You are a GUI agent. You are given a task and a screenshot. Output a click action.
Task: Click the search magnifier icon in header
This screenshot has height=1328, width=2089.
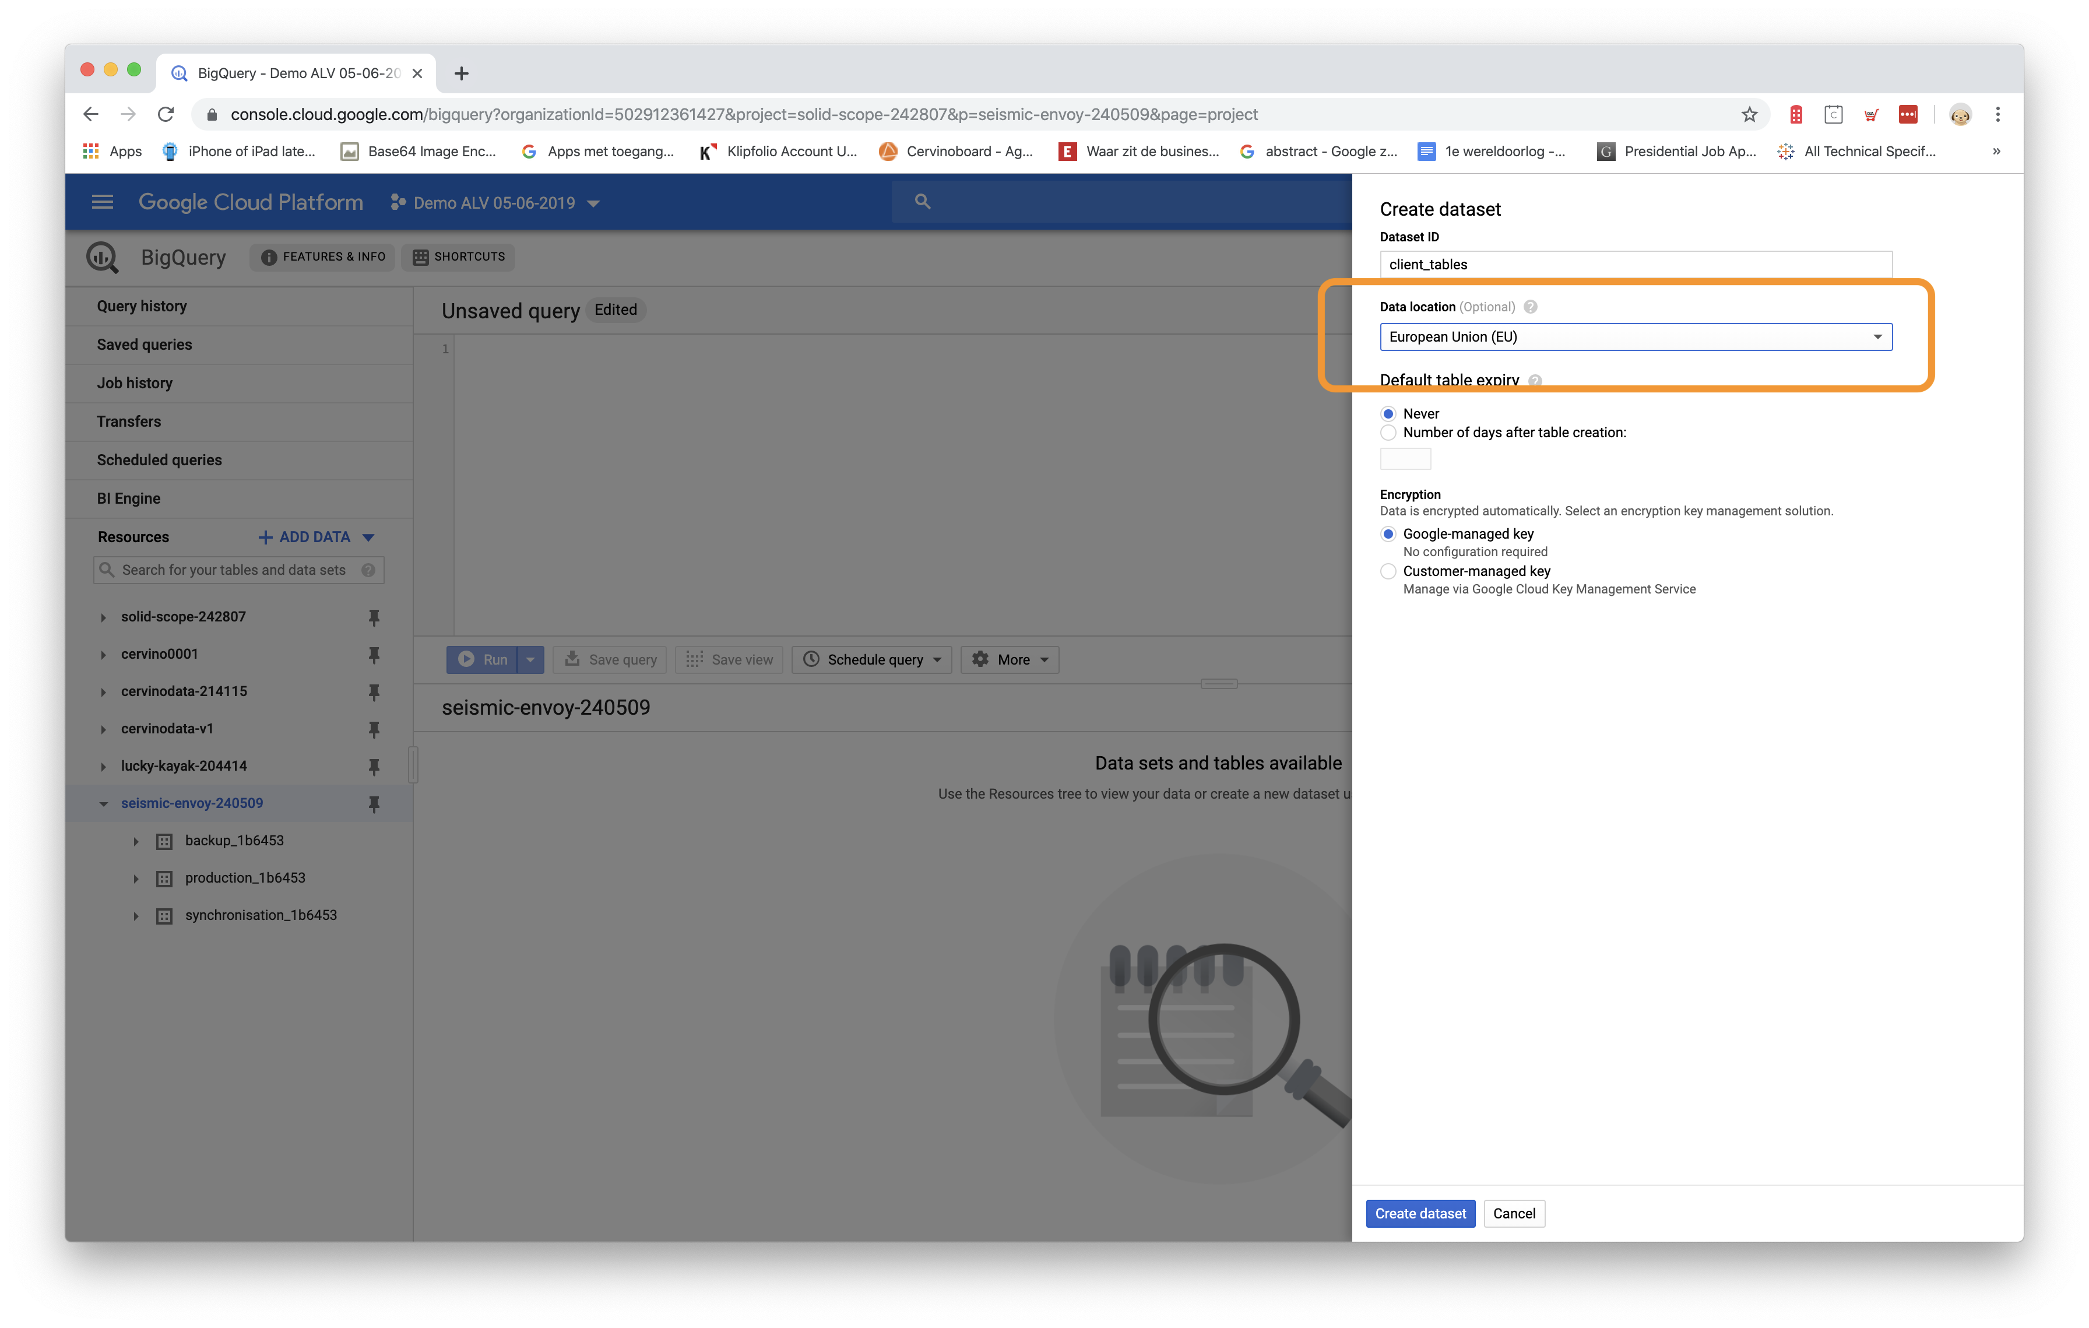coord(922,201)
